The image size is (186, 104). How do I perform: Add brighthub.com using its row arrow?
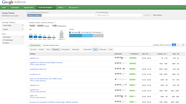tap(183, 64)
